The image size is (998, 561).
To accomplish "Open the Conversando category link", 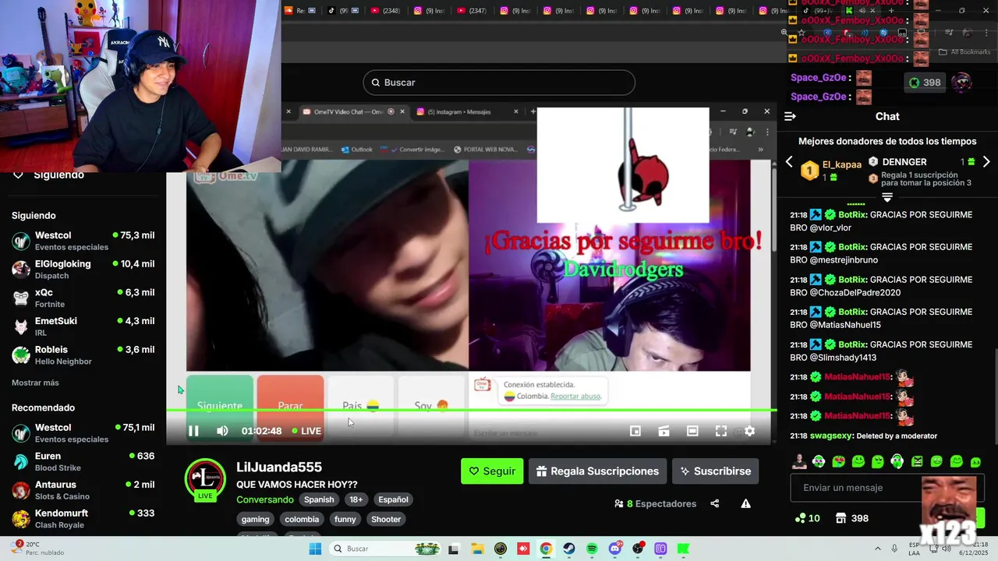I will (265, 499).
